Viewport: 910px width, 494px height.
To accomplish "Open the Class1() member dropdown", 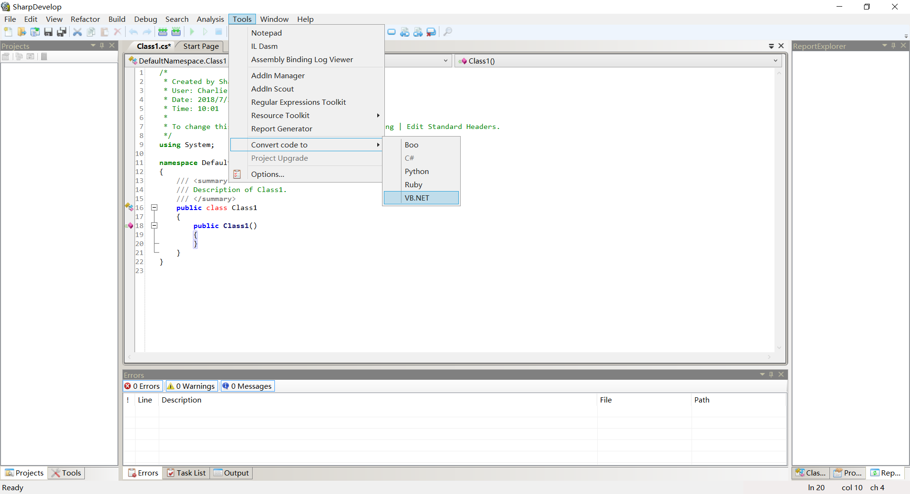I will [x=775, y=61].
